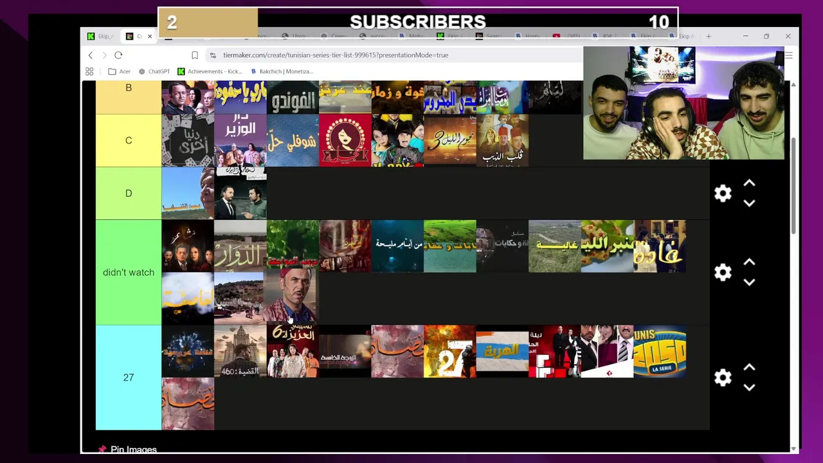
Task: Select the Min Ayyam Mliha thumbnail
Action: tap(397, 246)
